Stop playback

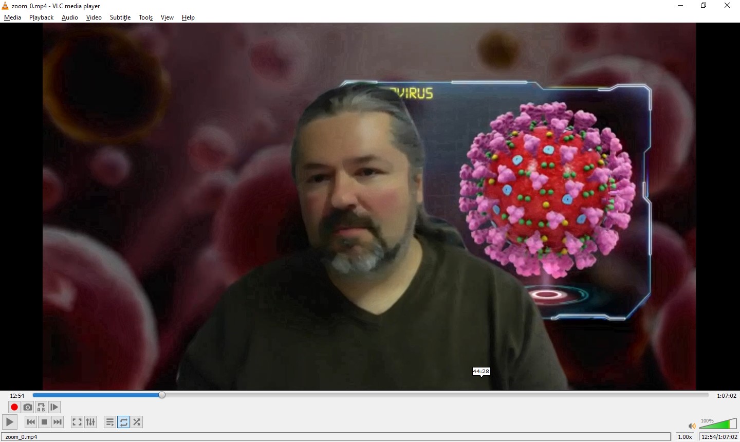(44, 422)
